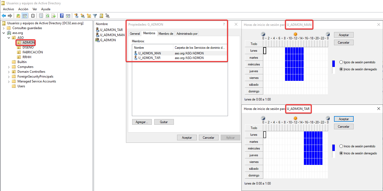The width and height of the screenshot is (383, 191).
Task: Click the create new group icon
Action: [x=83, y=16]
